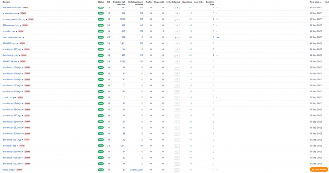329x173 pixels.
Task: Sort by Dofollow ref. domains header
Action: [x=119, y=3]
